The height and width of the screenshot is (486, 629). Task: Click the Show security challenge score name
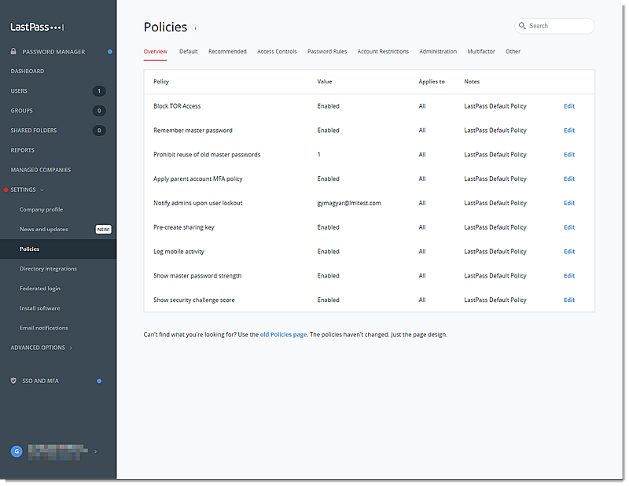point(194,300)
